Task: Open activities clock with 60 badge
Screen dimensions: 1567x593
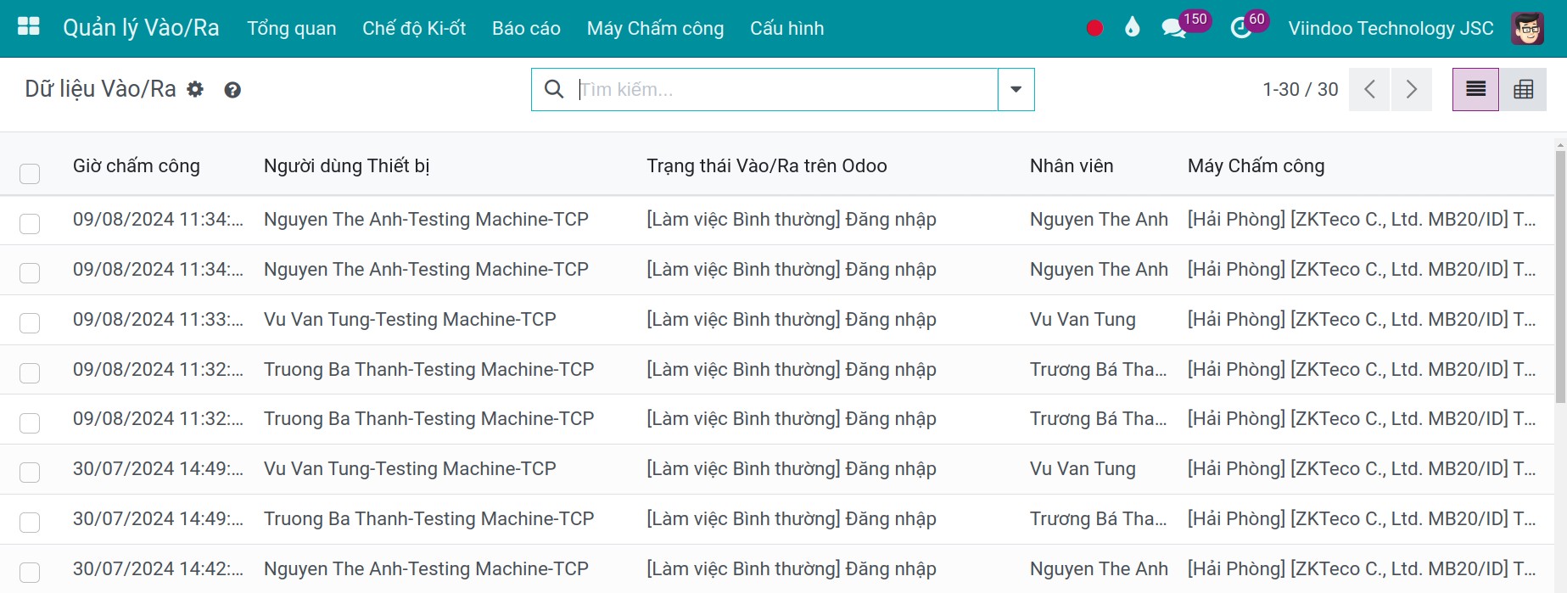Action: tap(1249, 25)
